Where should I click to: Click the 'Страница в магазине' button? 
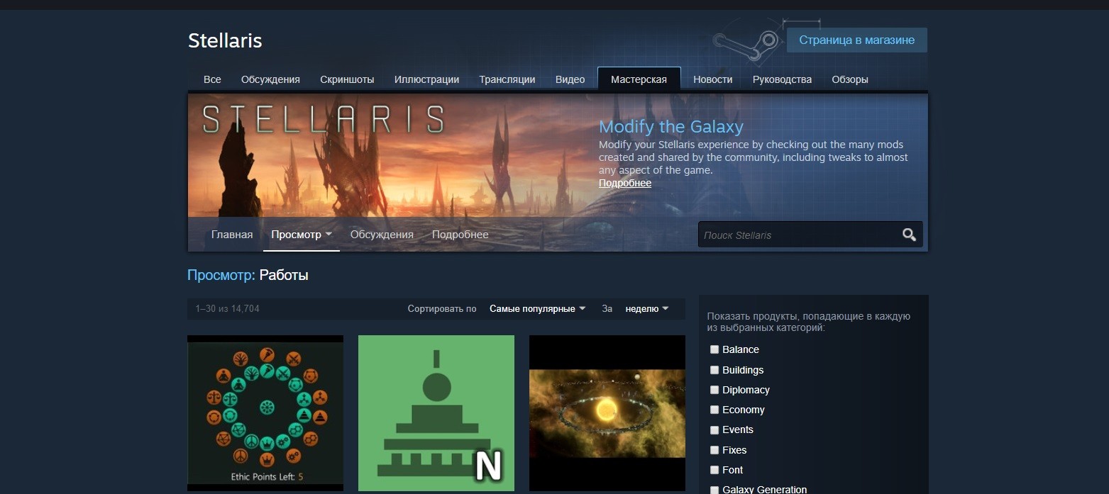[856, 40]
